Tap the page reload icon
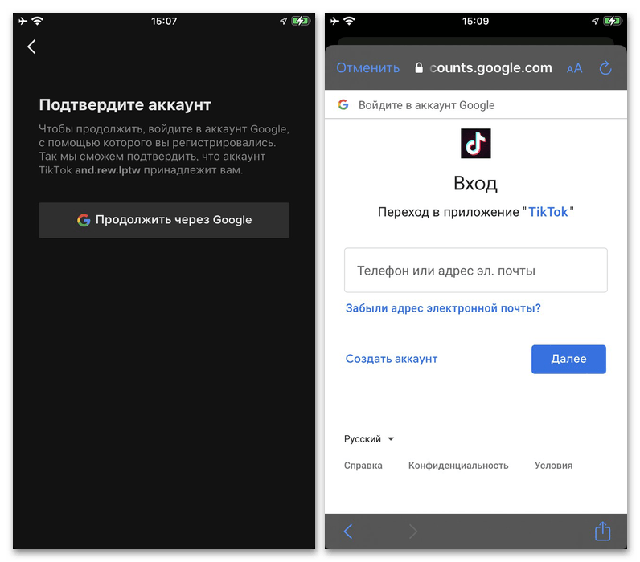The image size is (640, 562). [x=605, y=67]
